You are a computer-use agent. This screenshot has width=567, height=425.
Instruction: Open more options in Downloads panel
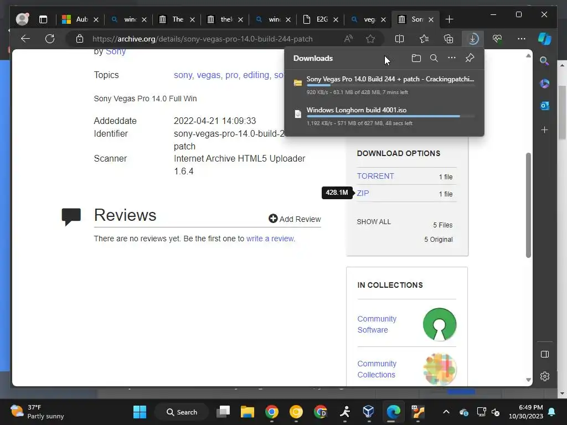pos(452,58)
